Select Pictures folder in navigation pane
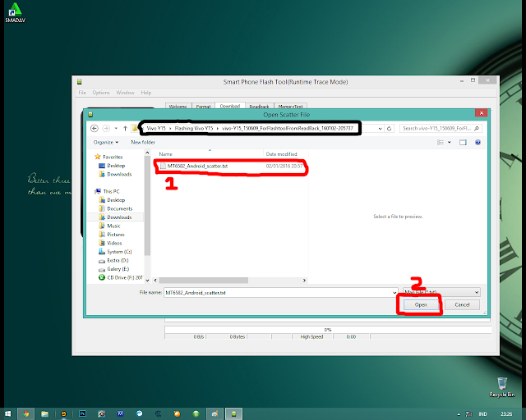The height and width of the screenshot is (420, 526). (115, 235)
